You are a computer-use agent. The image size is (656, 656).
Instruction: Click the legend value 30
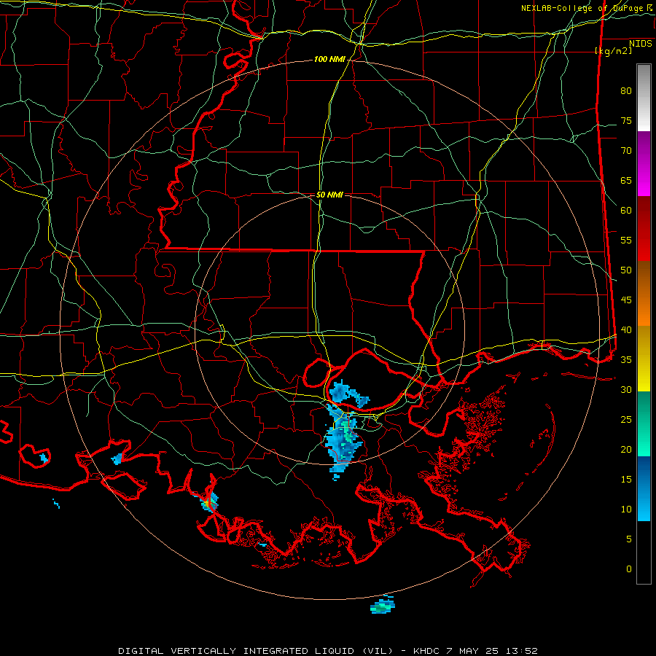pyautogui.click(x=626, y=390)
